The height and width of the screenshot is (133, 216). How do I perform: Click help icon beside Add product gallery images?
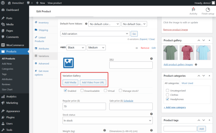(196, 64)
